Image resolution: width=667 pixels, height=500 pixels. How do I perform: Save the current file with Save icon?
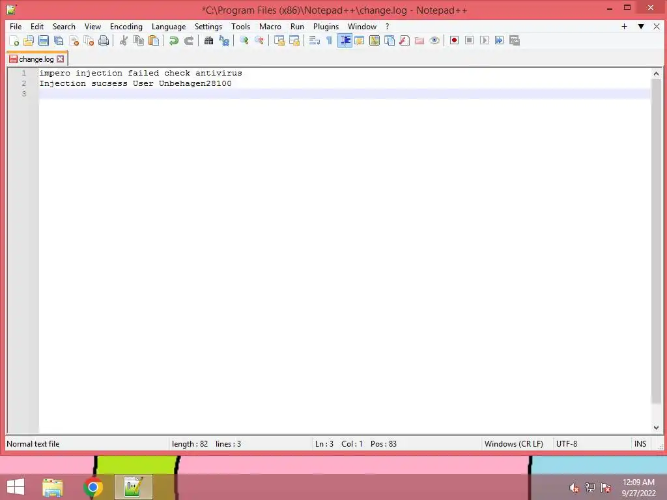pos(44,40)
